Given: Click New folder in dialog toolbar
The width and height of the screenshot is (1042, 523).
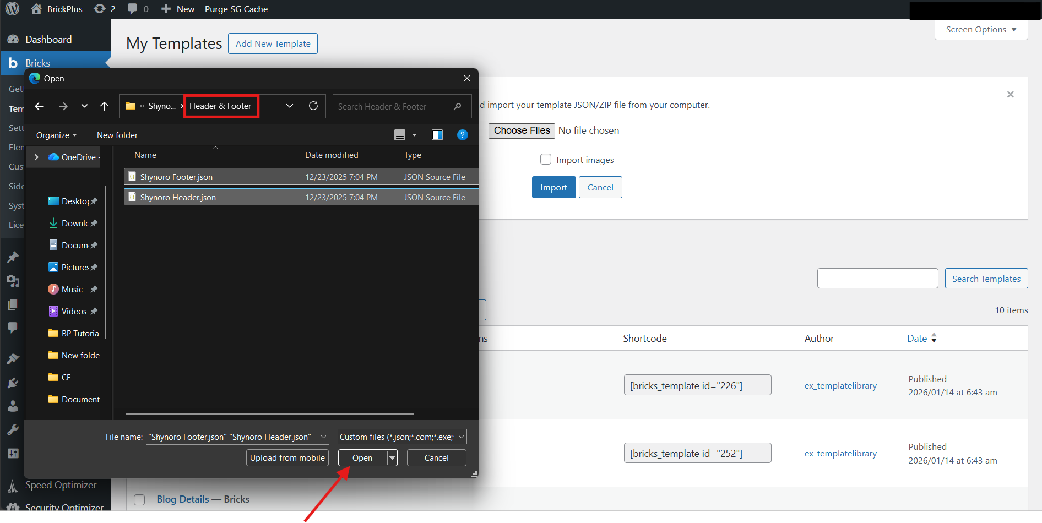Looking at the screenshot, I should click(x=117, y=135).
